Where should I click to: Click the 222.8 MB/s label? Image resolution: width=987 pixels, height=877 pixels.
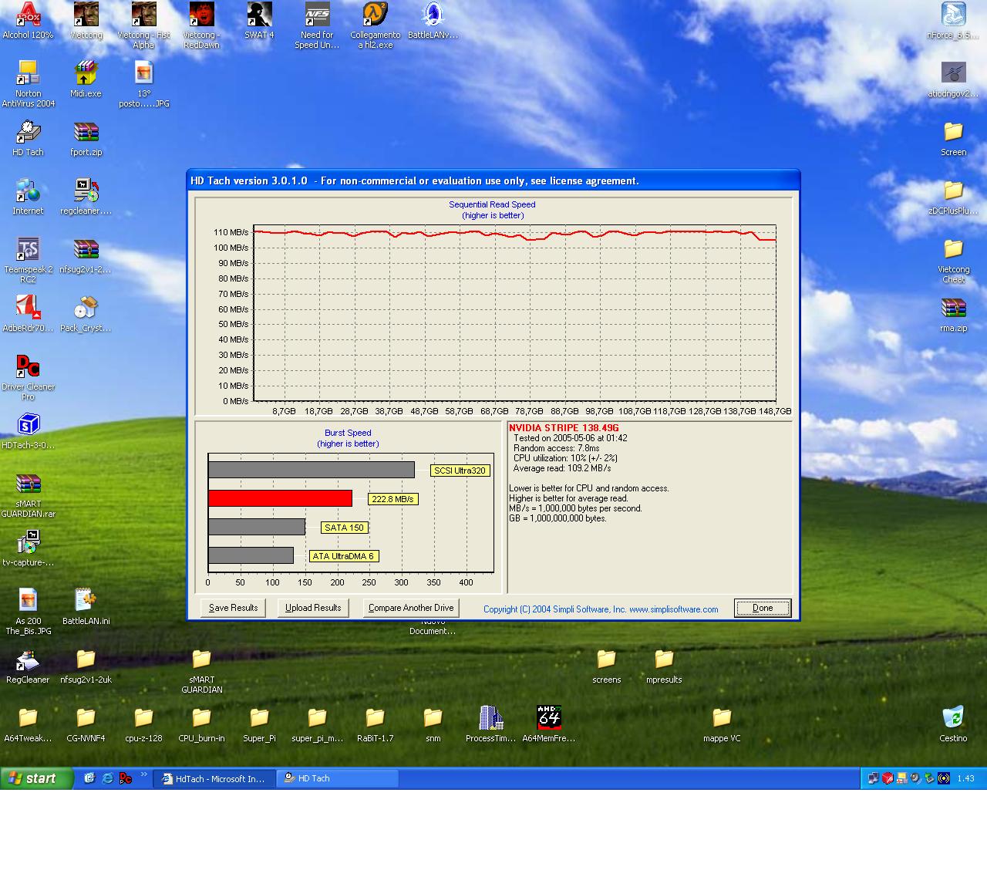(x=392, y=499)
